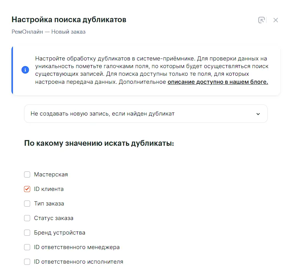Click the 'Статус заказа' label text

coord(53,218)
